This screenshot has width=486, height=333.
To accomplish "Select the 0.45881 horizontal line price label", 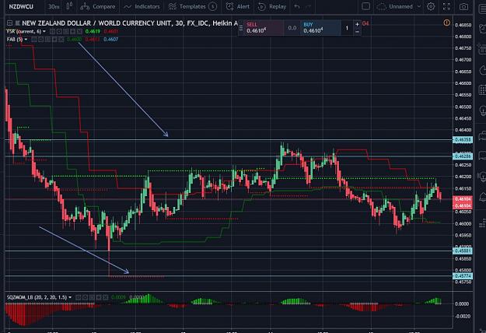I will tap(463, 251).
